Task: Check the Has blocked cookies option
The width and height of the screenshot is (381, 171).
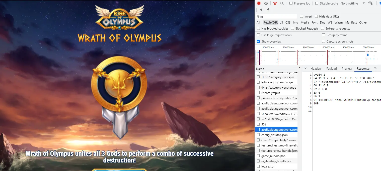Action: (258, 29)
